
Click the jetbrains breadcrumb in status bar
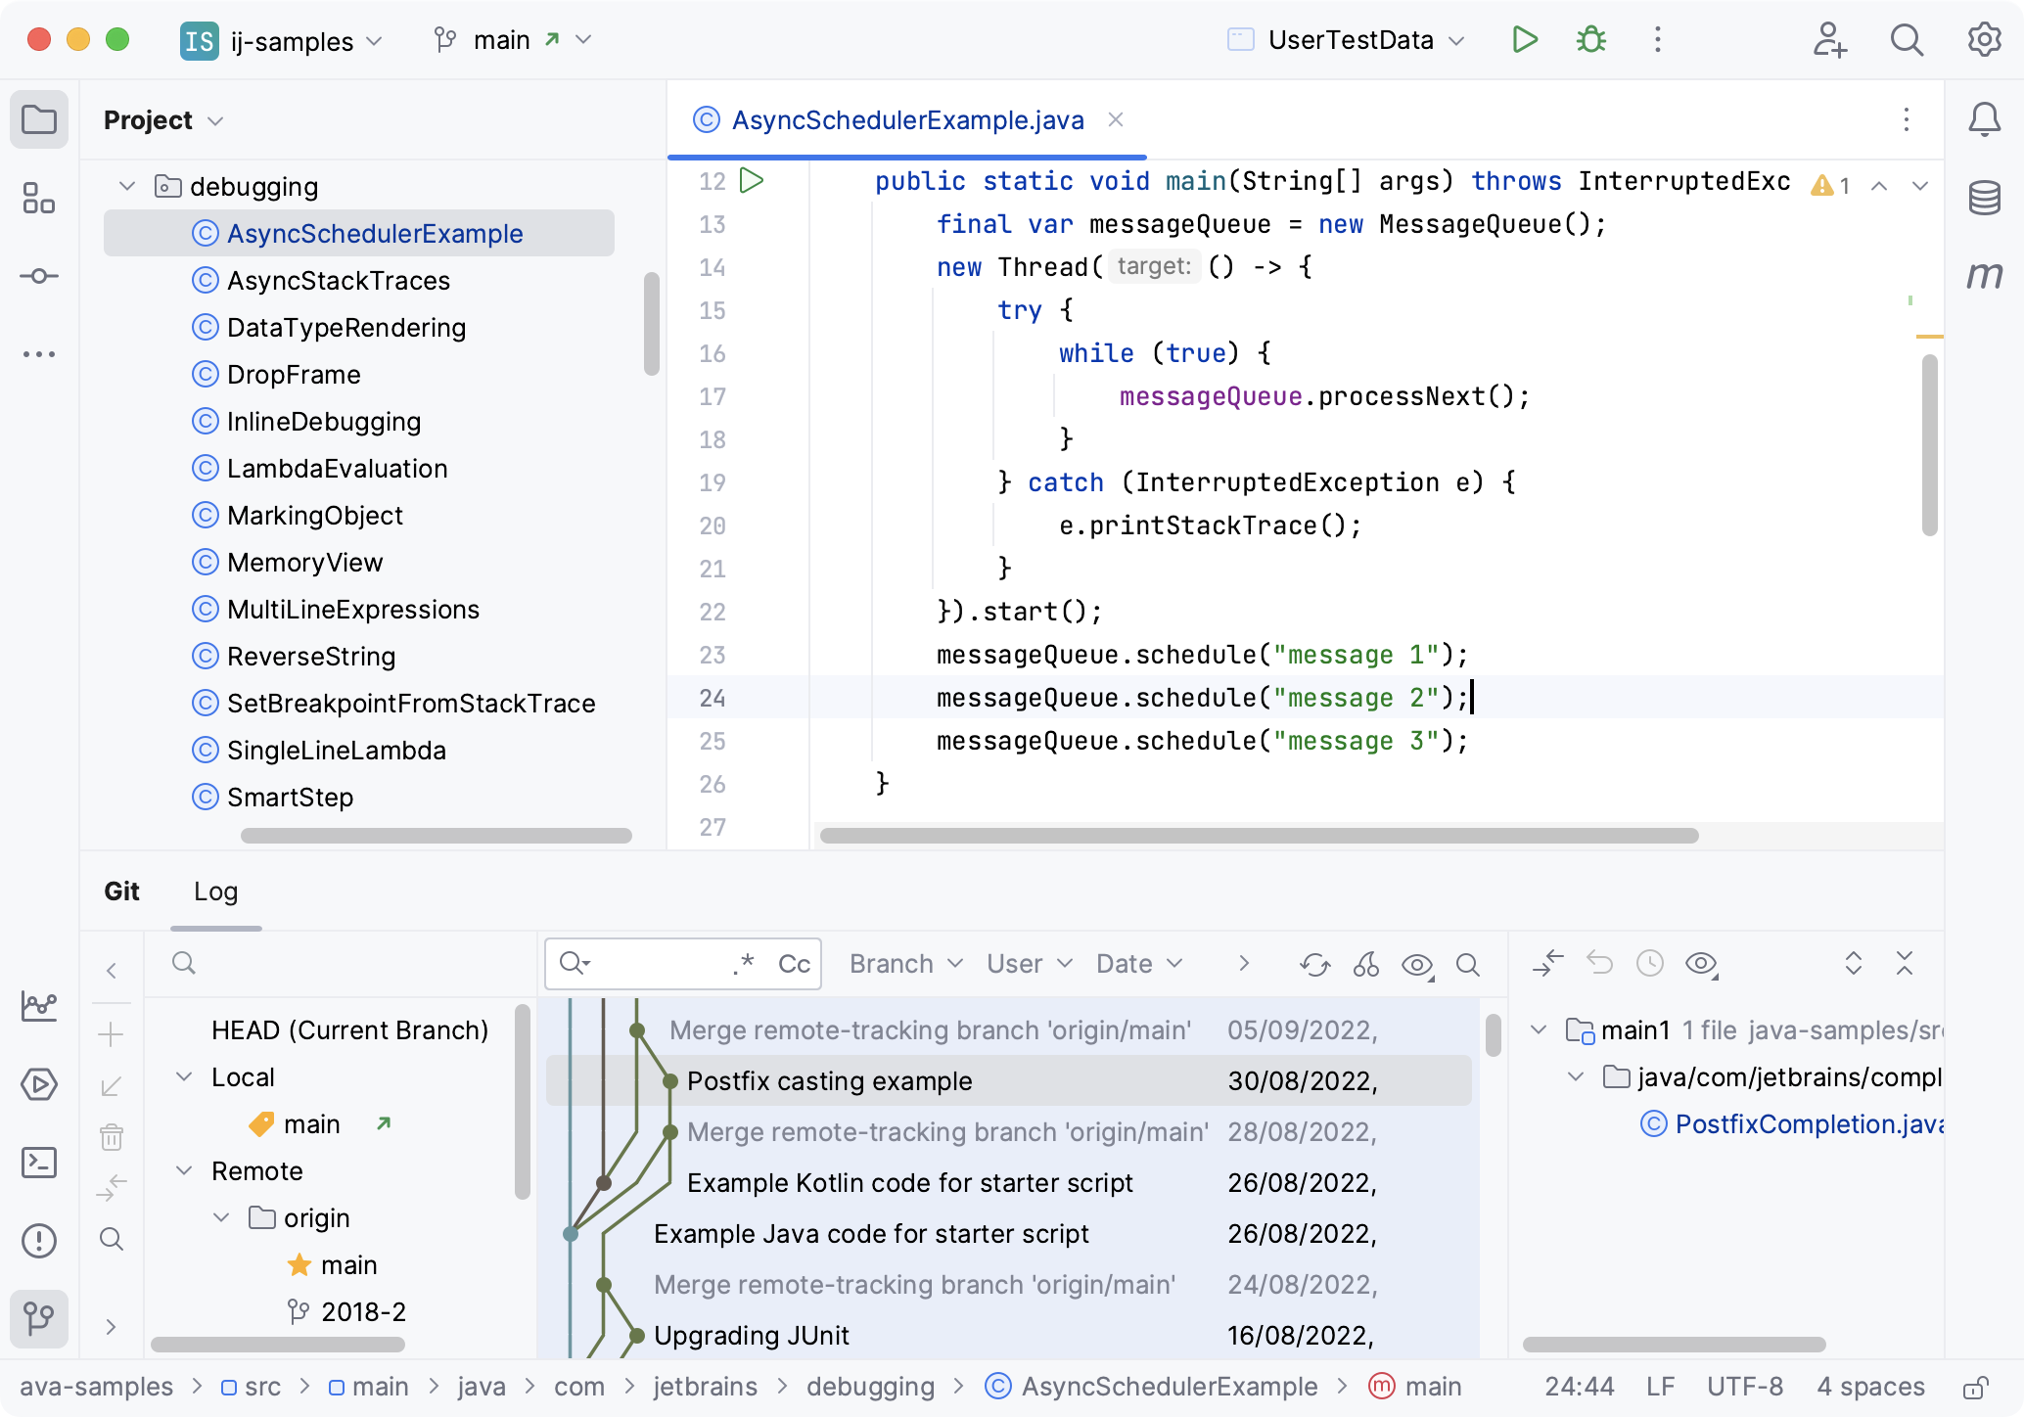click(x=705, y=1386)
